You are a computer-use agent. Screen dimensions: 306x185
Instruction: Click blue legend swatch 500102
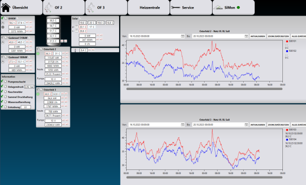[x=287, y=51]
